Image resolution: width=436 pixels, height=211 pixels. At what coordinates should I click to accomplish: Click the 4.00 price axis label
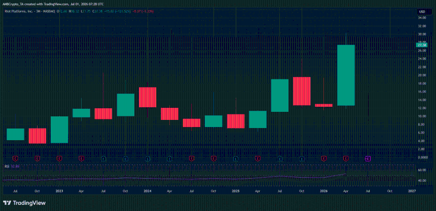(x=422, y=141)
